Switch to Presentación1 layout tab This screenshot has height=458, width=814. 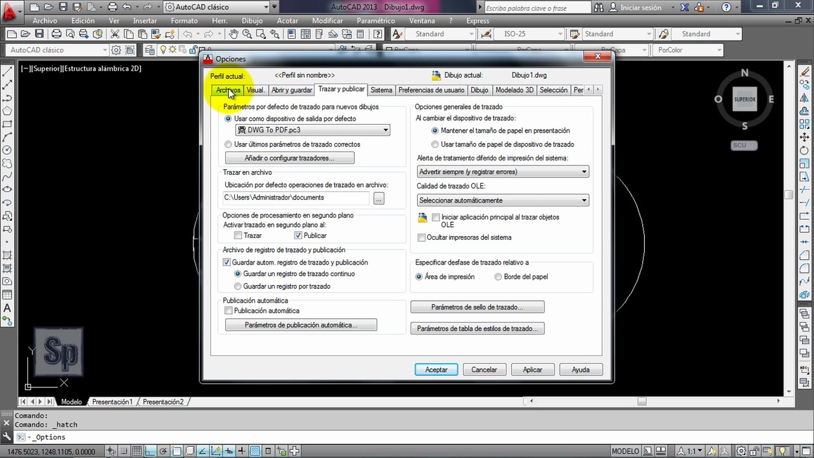coord(113,402)
